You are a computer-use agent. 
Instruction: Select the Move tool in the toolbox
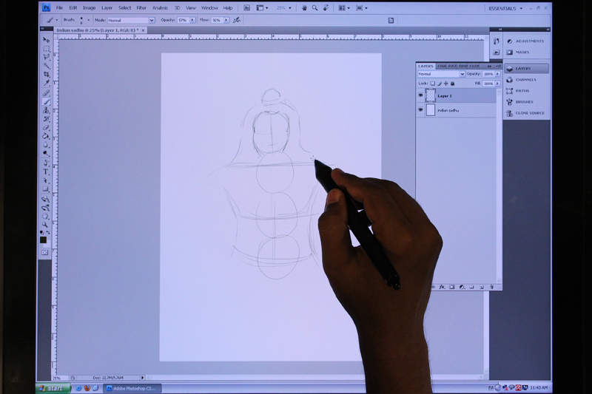click(46, 40)
